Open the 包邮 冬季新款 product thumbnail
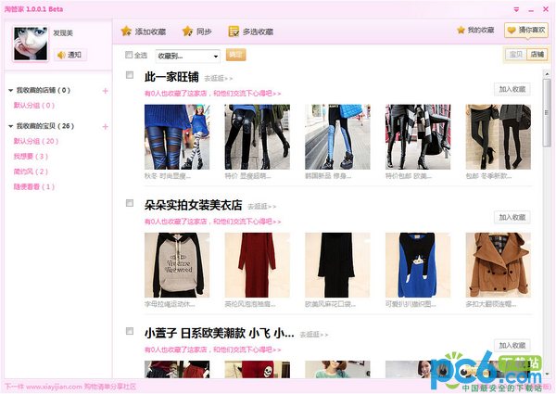 pos(499,136)
